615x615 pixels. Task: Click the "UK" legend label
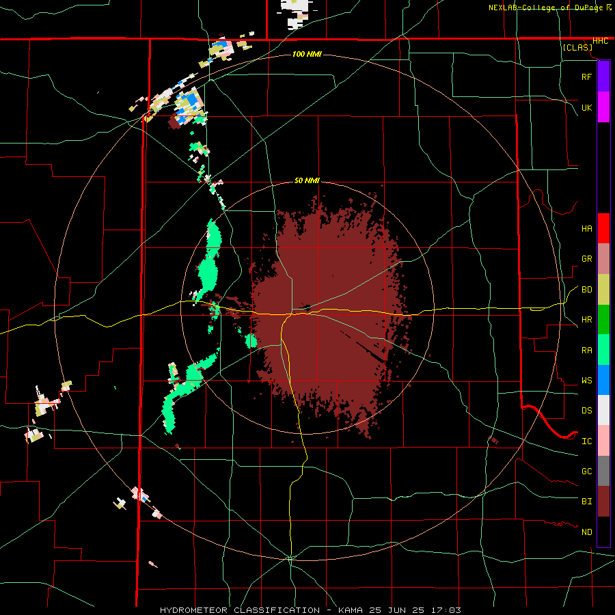(x=587, y=107)
